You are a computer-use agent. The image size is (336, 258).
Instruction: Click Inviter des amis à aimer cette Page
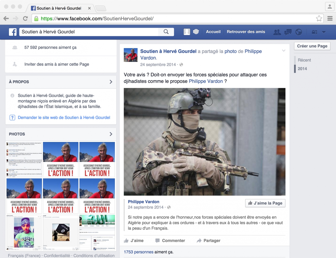pyautogui.click(x=57, y=64)
